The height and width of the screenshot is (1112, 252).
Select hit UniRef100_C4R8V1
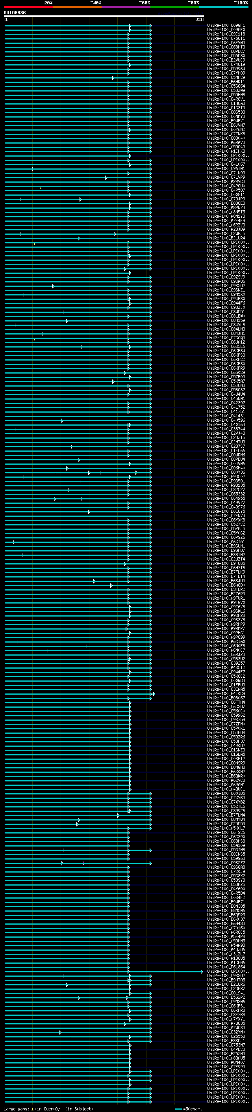tap(226, 99)
